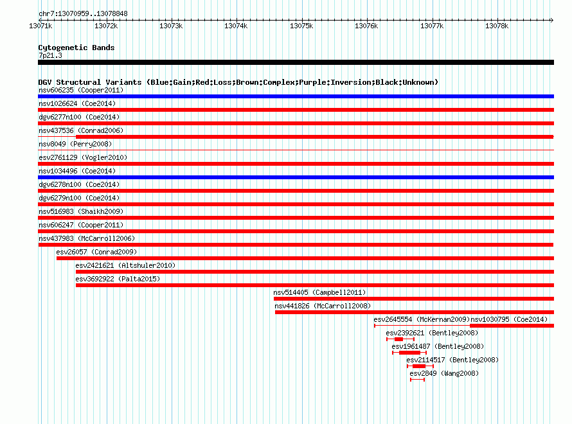Click the red bar for nsv441826

tap(415, 312)
